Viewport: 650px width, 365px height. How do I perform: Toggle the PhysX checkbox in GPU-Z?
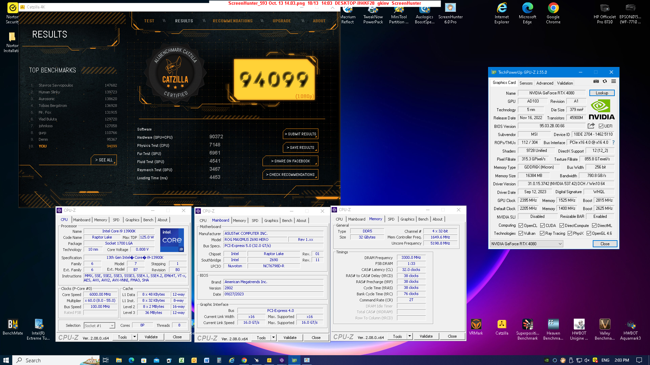(x=570, y=233)
